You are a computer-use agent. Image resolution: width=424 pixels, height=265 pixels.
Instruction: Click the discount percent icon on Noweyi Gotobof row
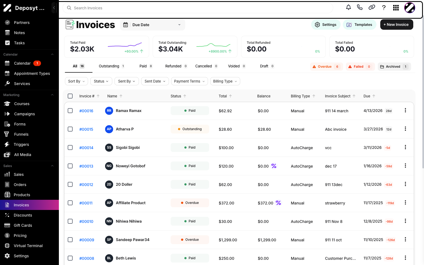pos(274,166)
